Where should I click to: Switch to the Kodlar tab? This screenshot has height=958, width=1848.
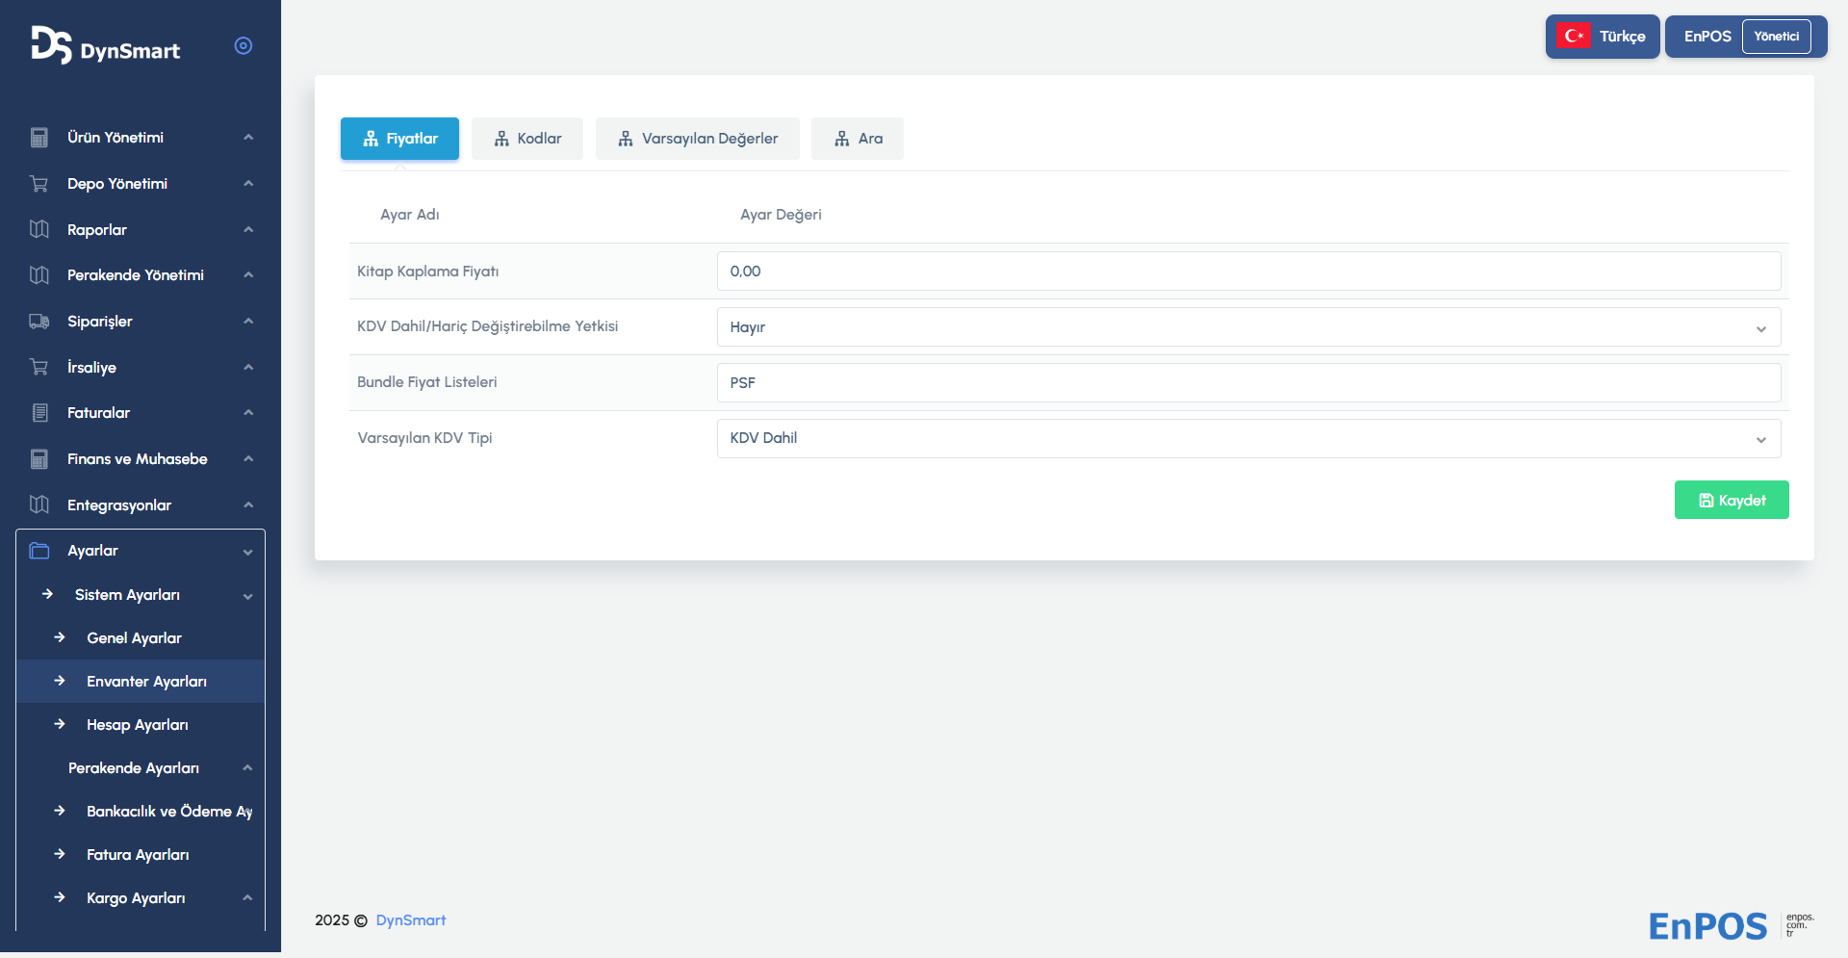coord(527,139)
